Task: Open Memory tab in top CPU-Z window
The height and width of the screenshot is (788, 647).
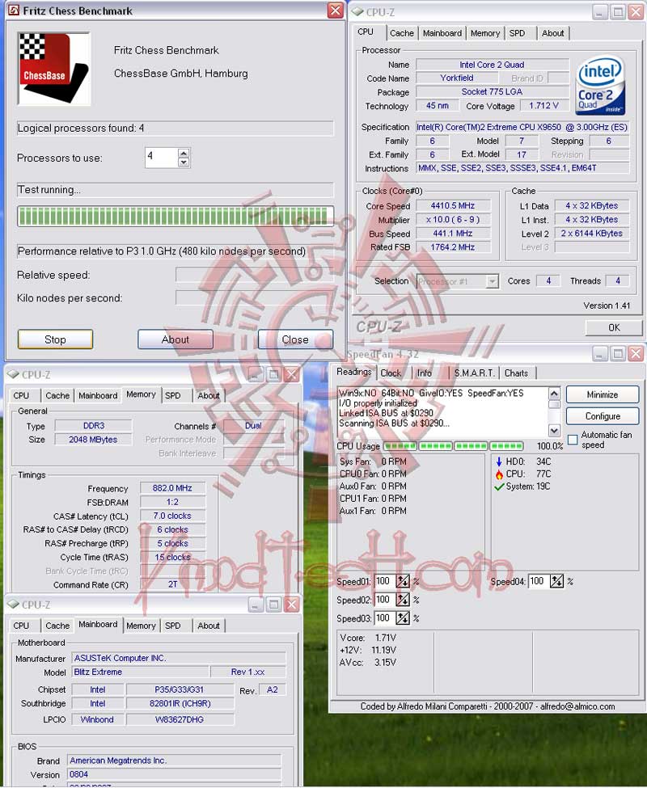Action: pyautogui.click(x=485, y=33)
